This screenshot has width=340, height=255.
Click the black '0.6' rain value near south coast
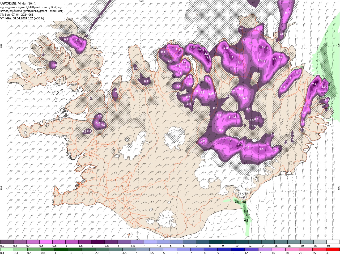point(244,202)
